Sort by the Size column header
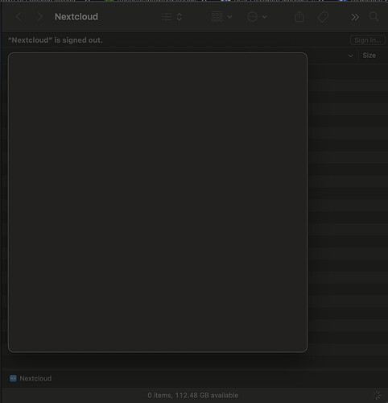 [x=369, y=56]
